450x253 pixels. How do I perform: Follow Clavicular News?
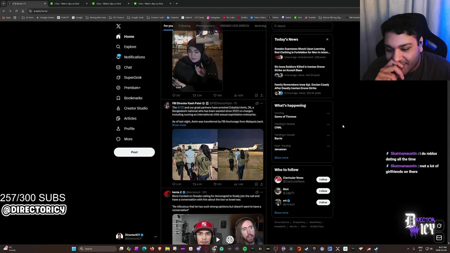pos(323,180)
